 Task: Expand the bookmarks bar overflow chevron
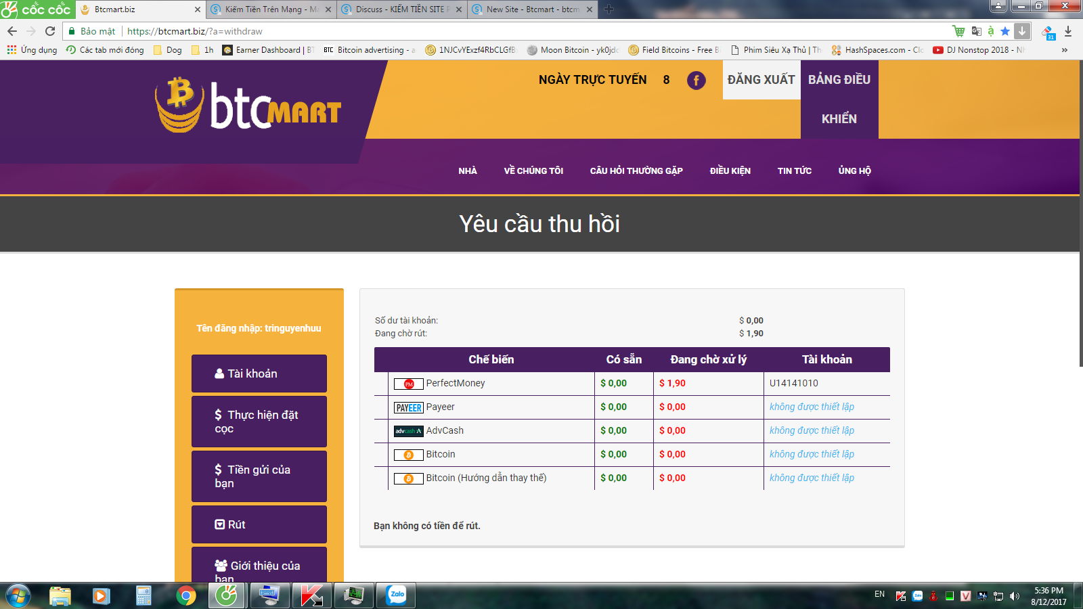pos(1065,50)
